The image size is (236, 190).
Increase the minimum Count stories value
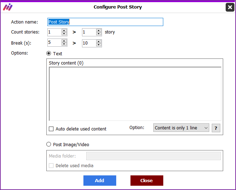tap(64, 30)
